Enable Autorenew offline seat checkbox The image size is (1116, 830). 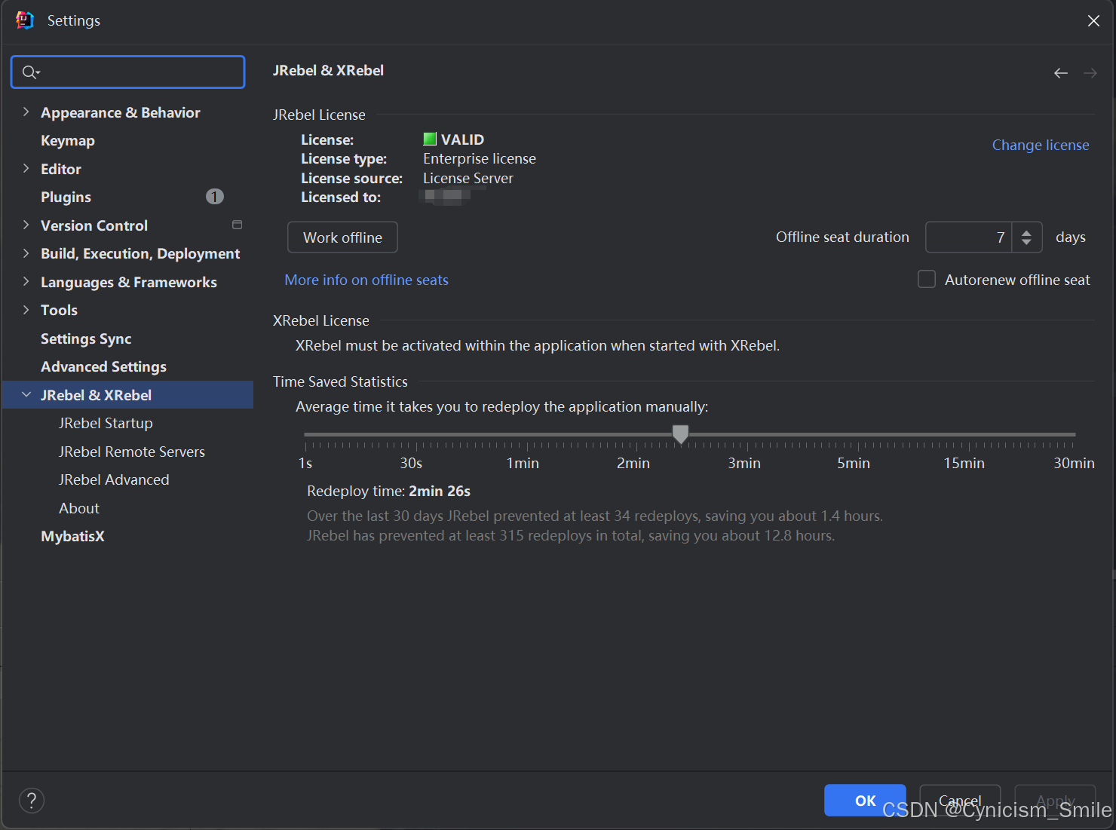tap(927, 280)
